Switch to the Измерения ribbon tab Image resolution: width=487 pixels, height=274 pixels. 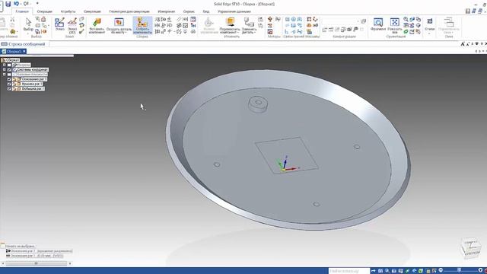pos(166,11)
